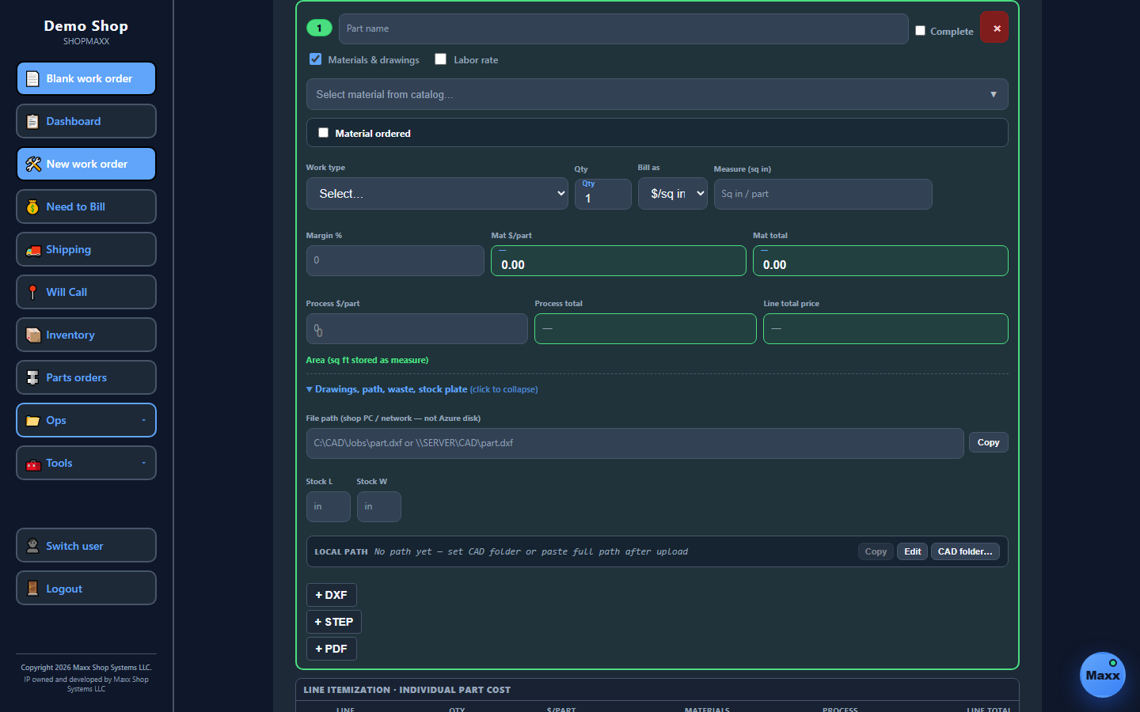Toggle the Complete checkbox

(x=920, y=31)
